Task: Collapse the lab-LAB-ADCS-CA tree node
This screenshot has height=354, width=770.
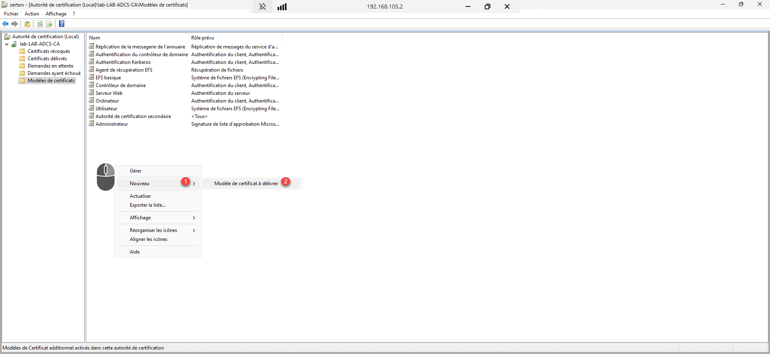Action: click(7, 44)
